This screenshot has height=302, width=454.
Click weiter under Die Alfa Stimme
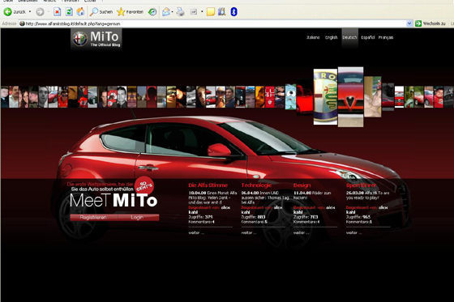196,232
